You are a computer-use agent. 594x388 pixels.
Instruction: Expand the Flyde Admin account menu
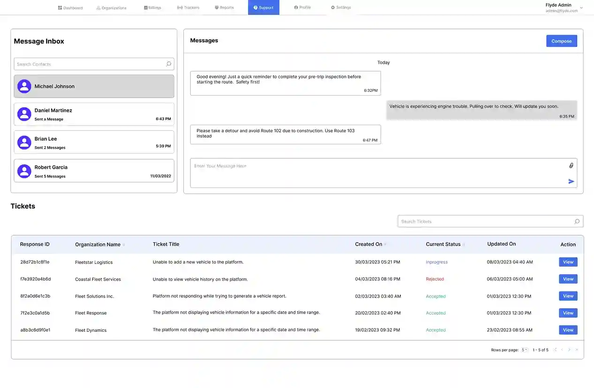(581, 8)
